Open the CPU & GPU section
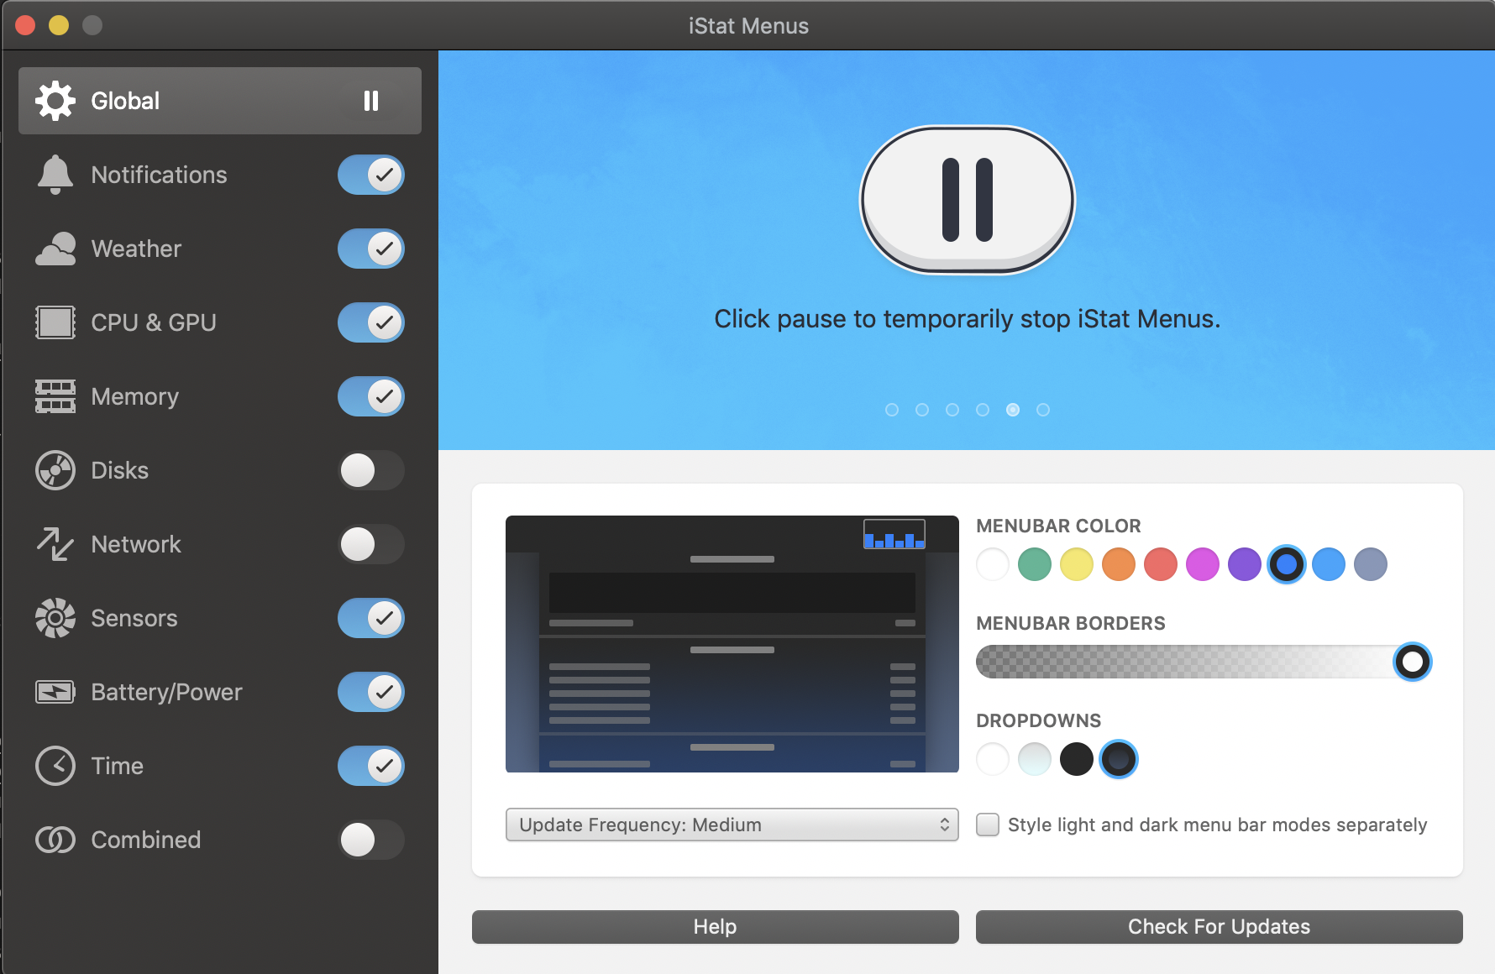This screenshot has height=974, width=1495. (154, 322)
